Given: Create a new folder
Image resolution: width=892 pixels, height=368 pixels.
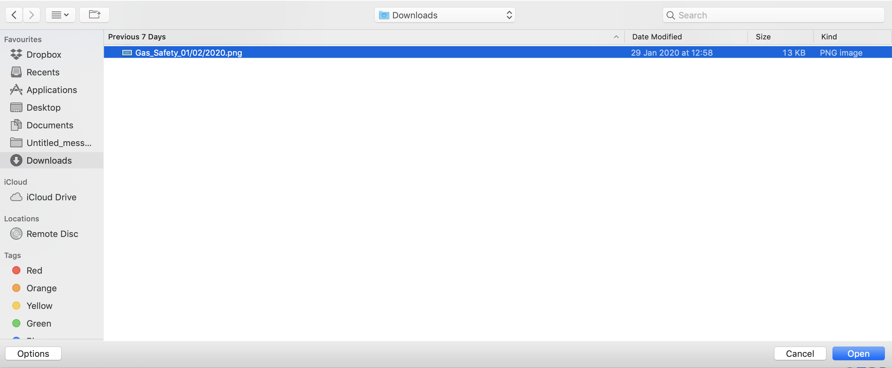Looking at the screenshot, I should tap(94, 15).
